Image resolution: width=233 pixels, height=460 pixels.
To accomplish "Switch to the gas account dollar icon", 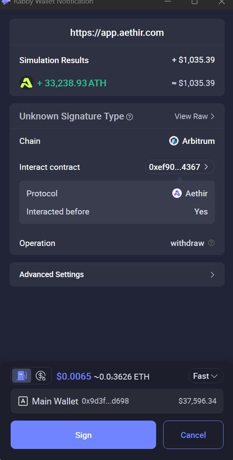I will [41, 376].
